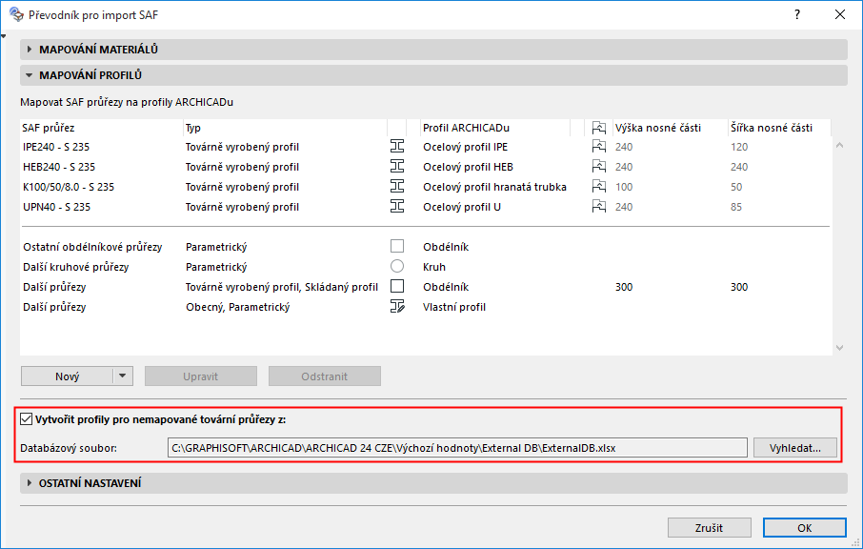Click the Databázový soubor path field
Screen dimensions: 863x549
tap(457, 448)
